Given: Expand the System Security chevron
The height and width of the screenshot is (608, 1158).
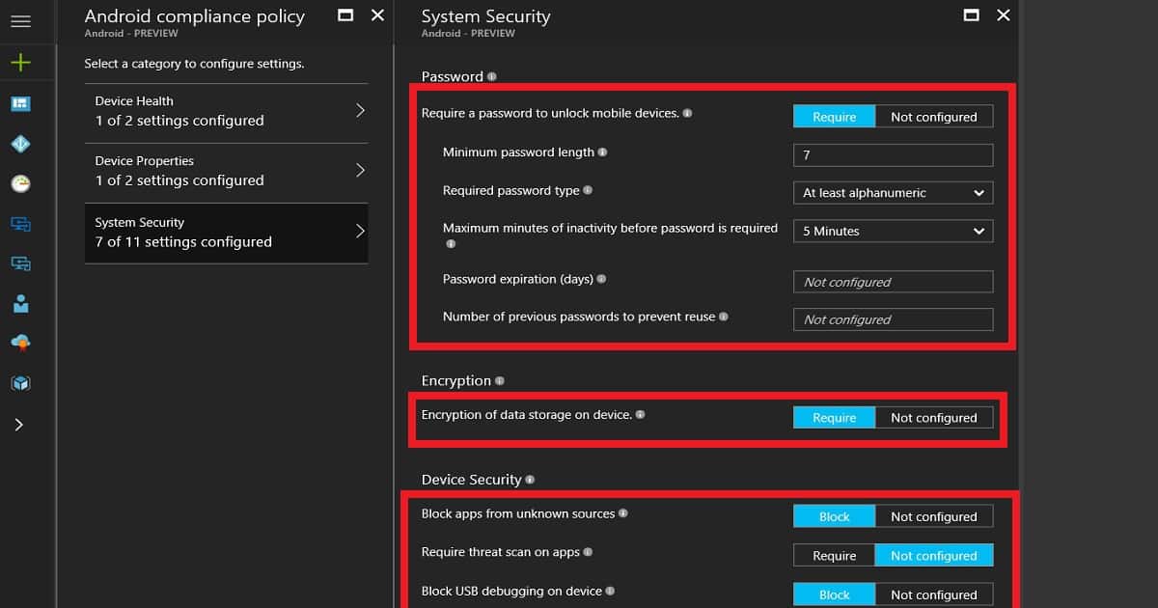Looking at the screenshot, I should click(360, 232).
